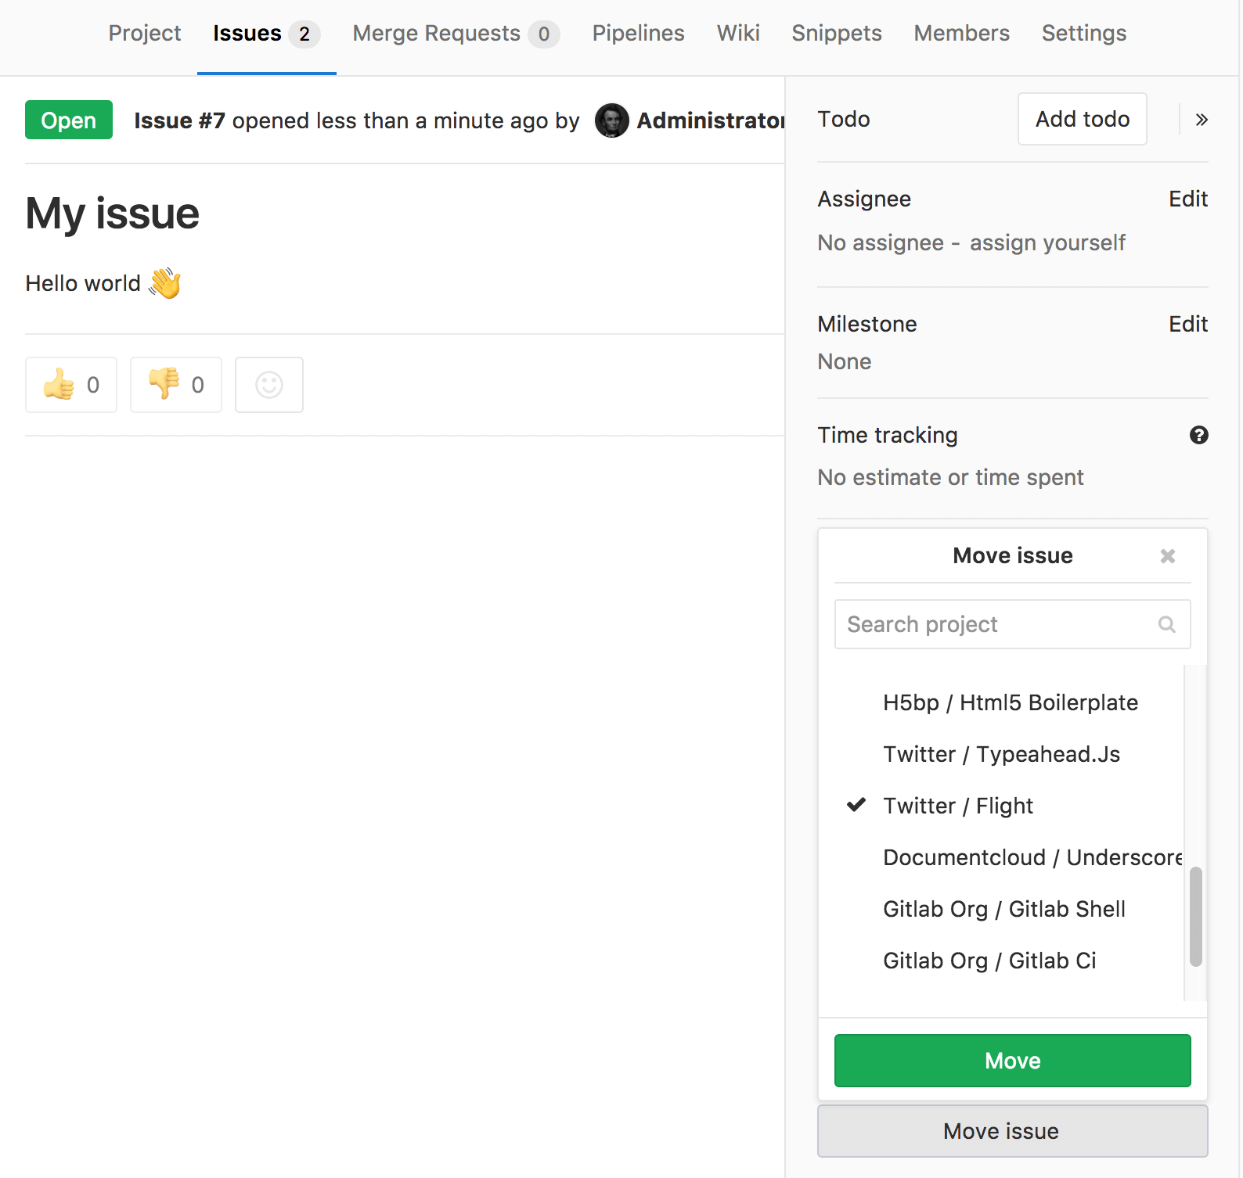Focus the Search project input field
This screenshot has height=1178, width=1243.
994,624
